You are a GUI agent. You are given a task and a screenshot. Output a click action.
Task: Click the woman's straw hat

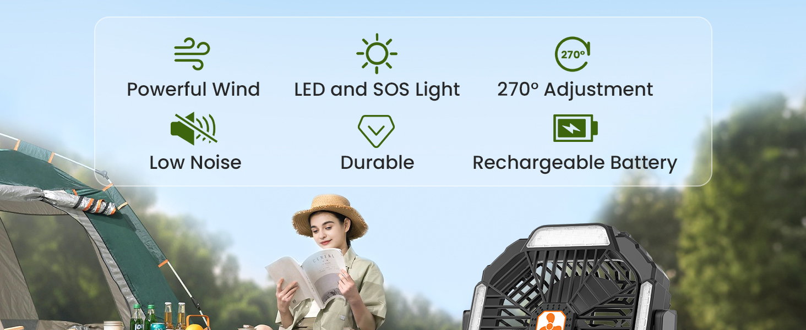coord(330,216)
